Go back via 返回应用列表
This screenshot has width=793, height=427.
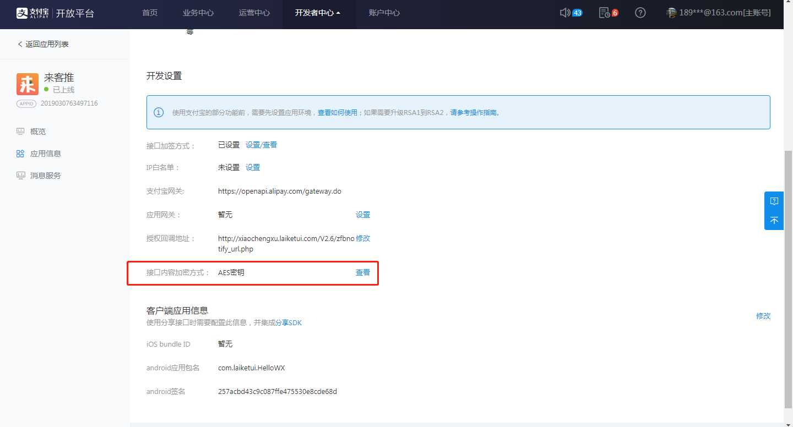[43, 44]
